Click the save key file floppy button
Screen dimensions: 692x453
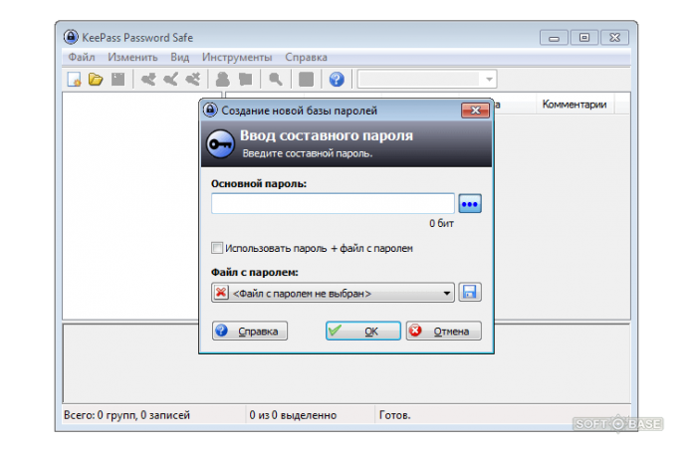[x=470, y=292]
